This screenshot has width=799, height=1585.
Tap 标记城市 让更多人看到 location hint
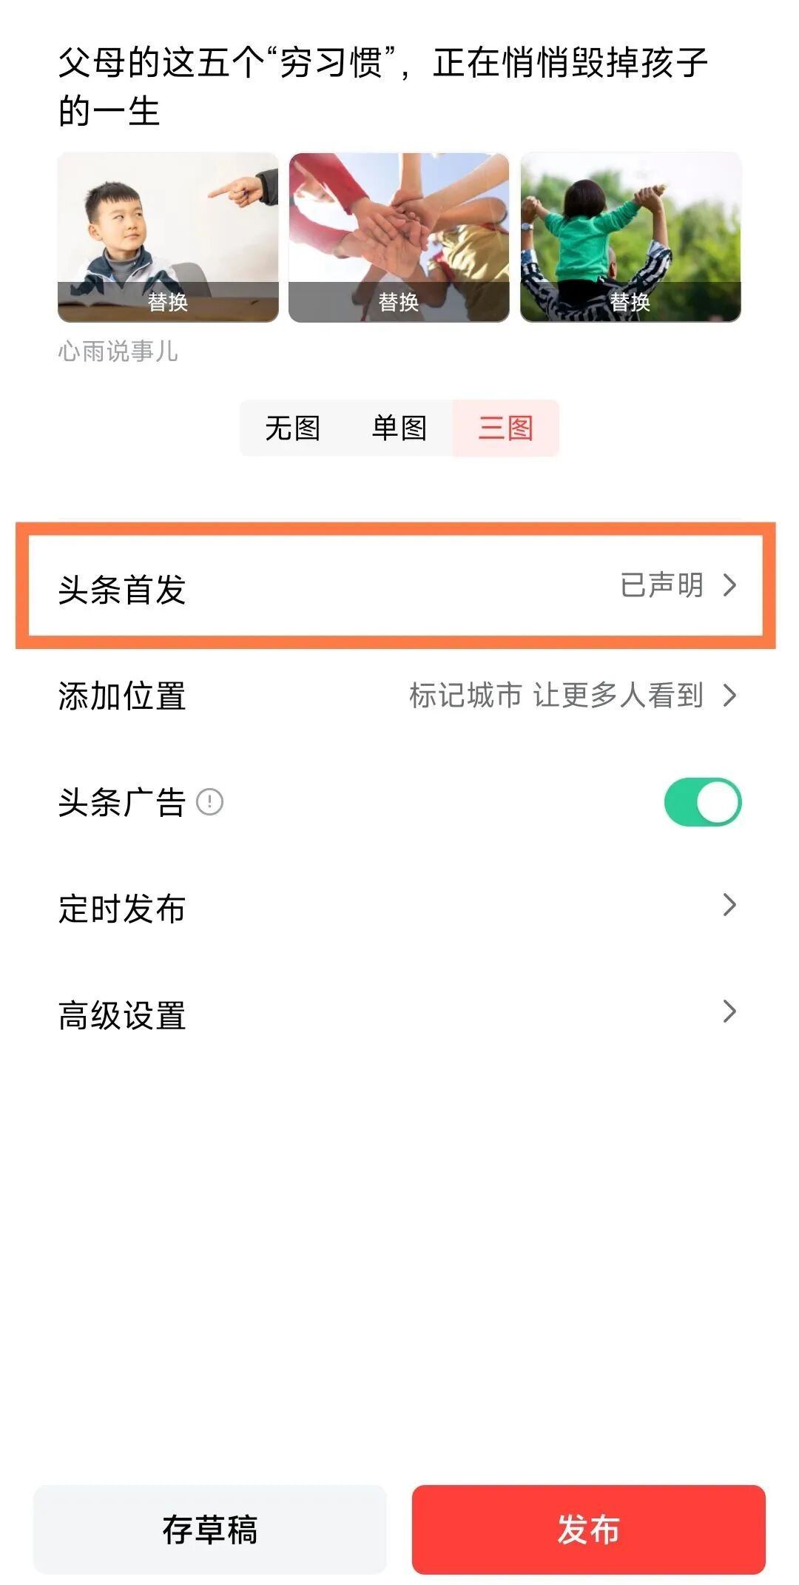tap(556, 696)
